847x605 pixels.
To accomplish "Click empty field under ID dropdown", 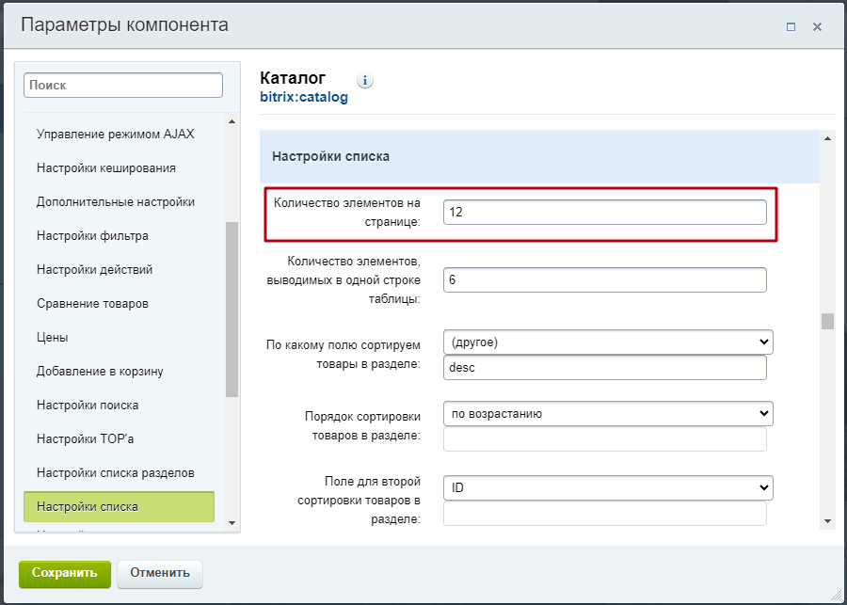I will coord(604,514).
